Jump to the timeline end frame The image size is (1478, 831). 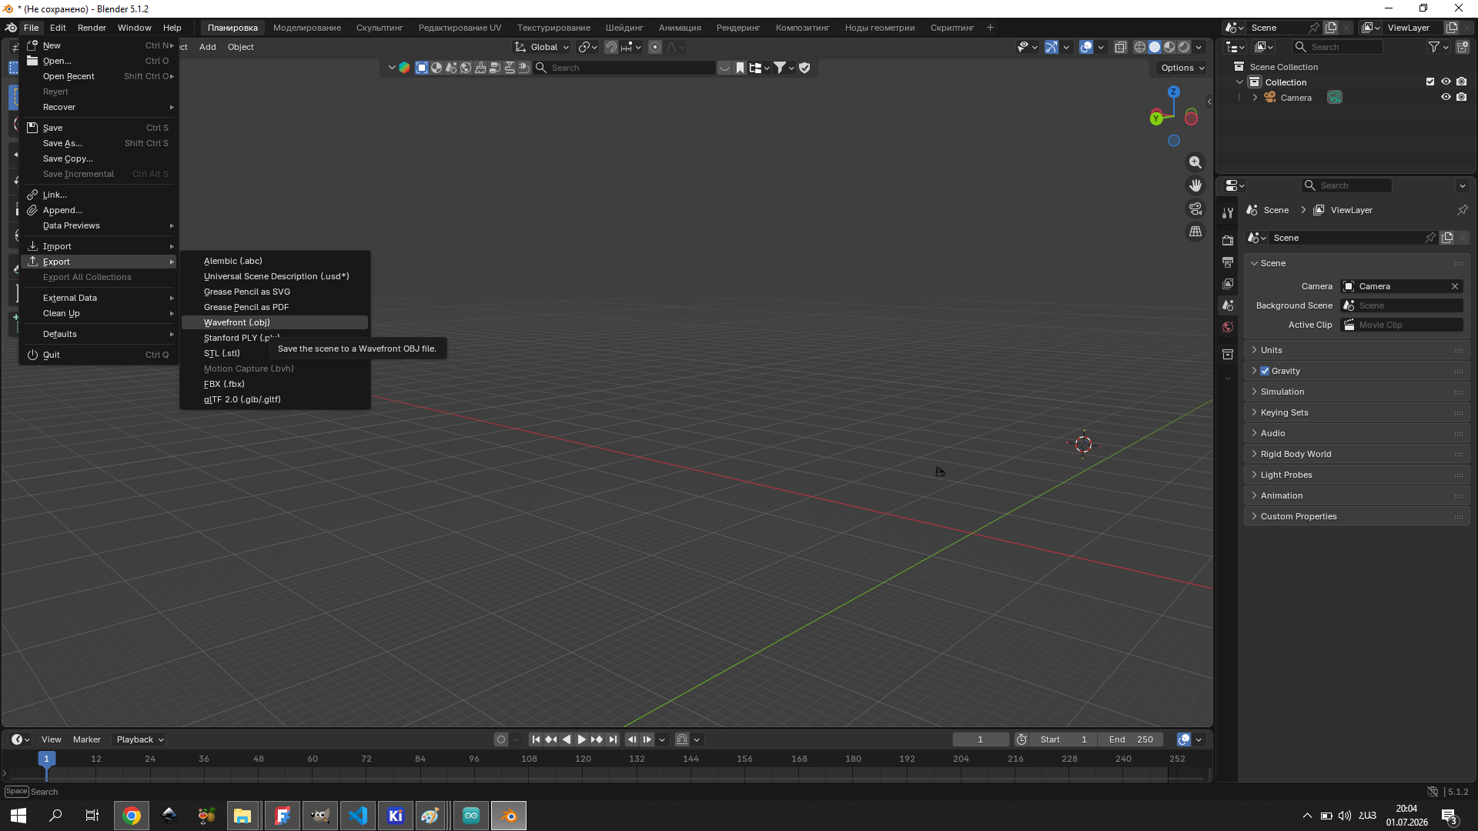(613, 739)
